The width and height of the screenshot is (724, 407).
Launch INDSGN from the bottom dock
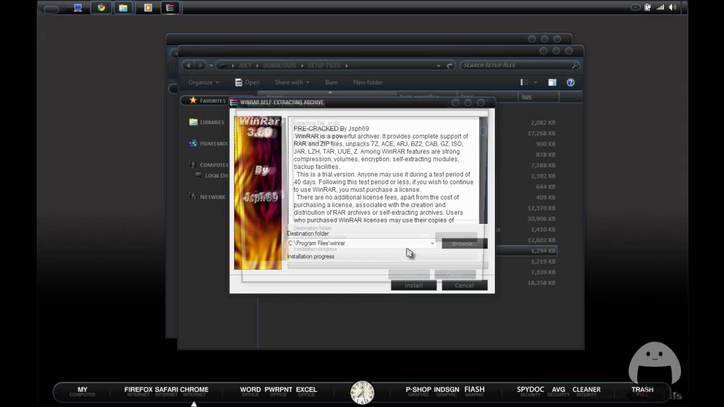click(447, 391)
